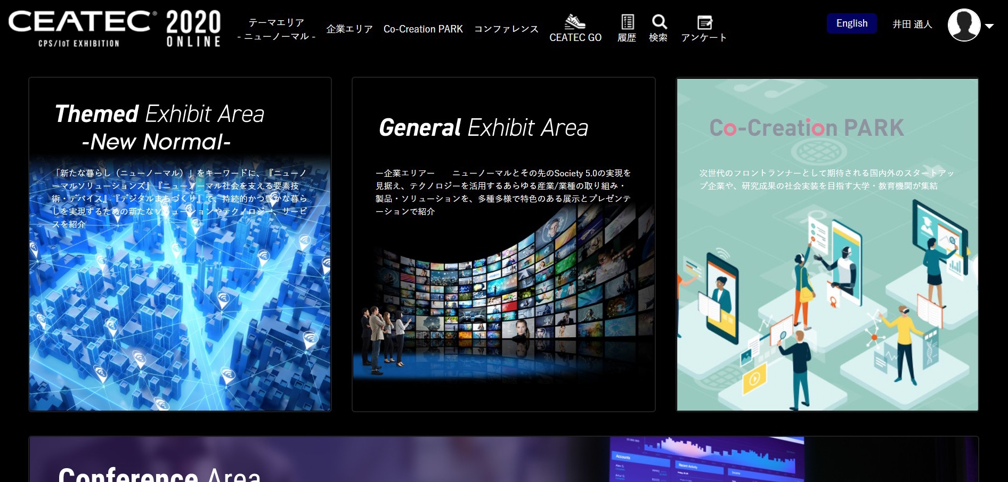This screenshot has width=1008, height=482.
Task: Open the コンファレンス menu item
Action: [x=506, y=29]
